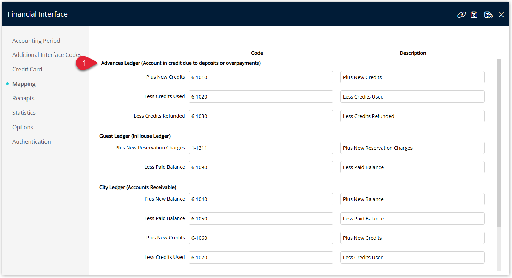Image resolution: width=512 pixels, height=278 pixels.
Task: Edit City Ledger Less Paid Balance code 6-1050
Action: 261,218
